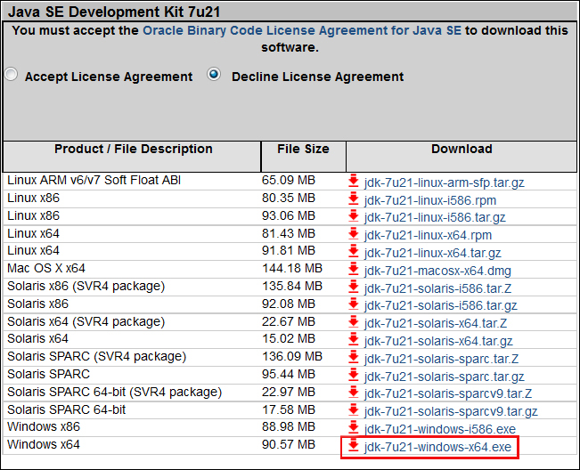The width and height of the screenshot is (580, 470).
Task: Open Oracle Binary Code License Agreement link
Action: (x=301, y=30)
